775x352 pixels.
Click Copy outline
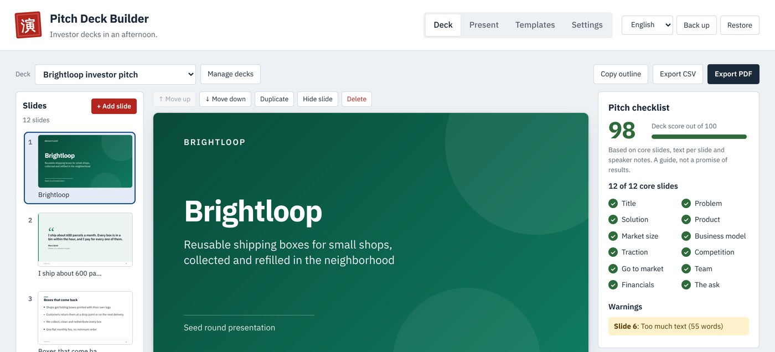[621, 74]
